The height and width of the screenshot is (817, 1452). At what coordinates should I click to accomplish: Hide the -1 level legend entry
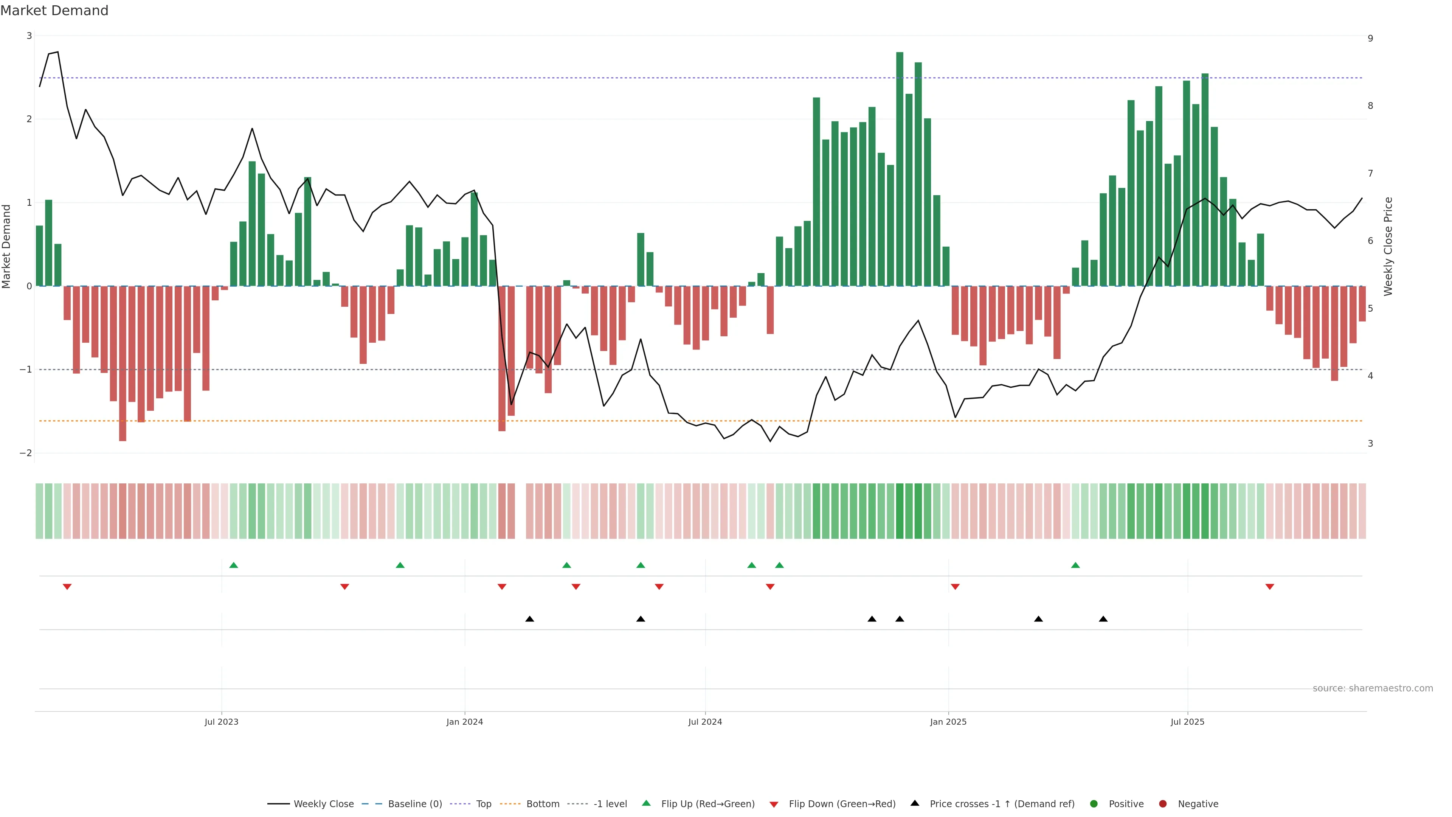click(x=610, y=803)
